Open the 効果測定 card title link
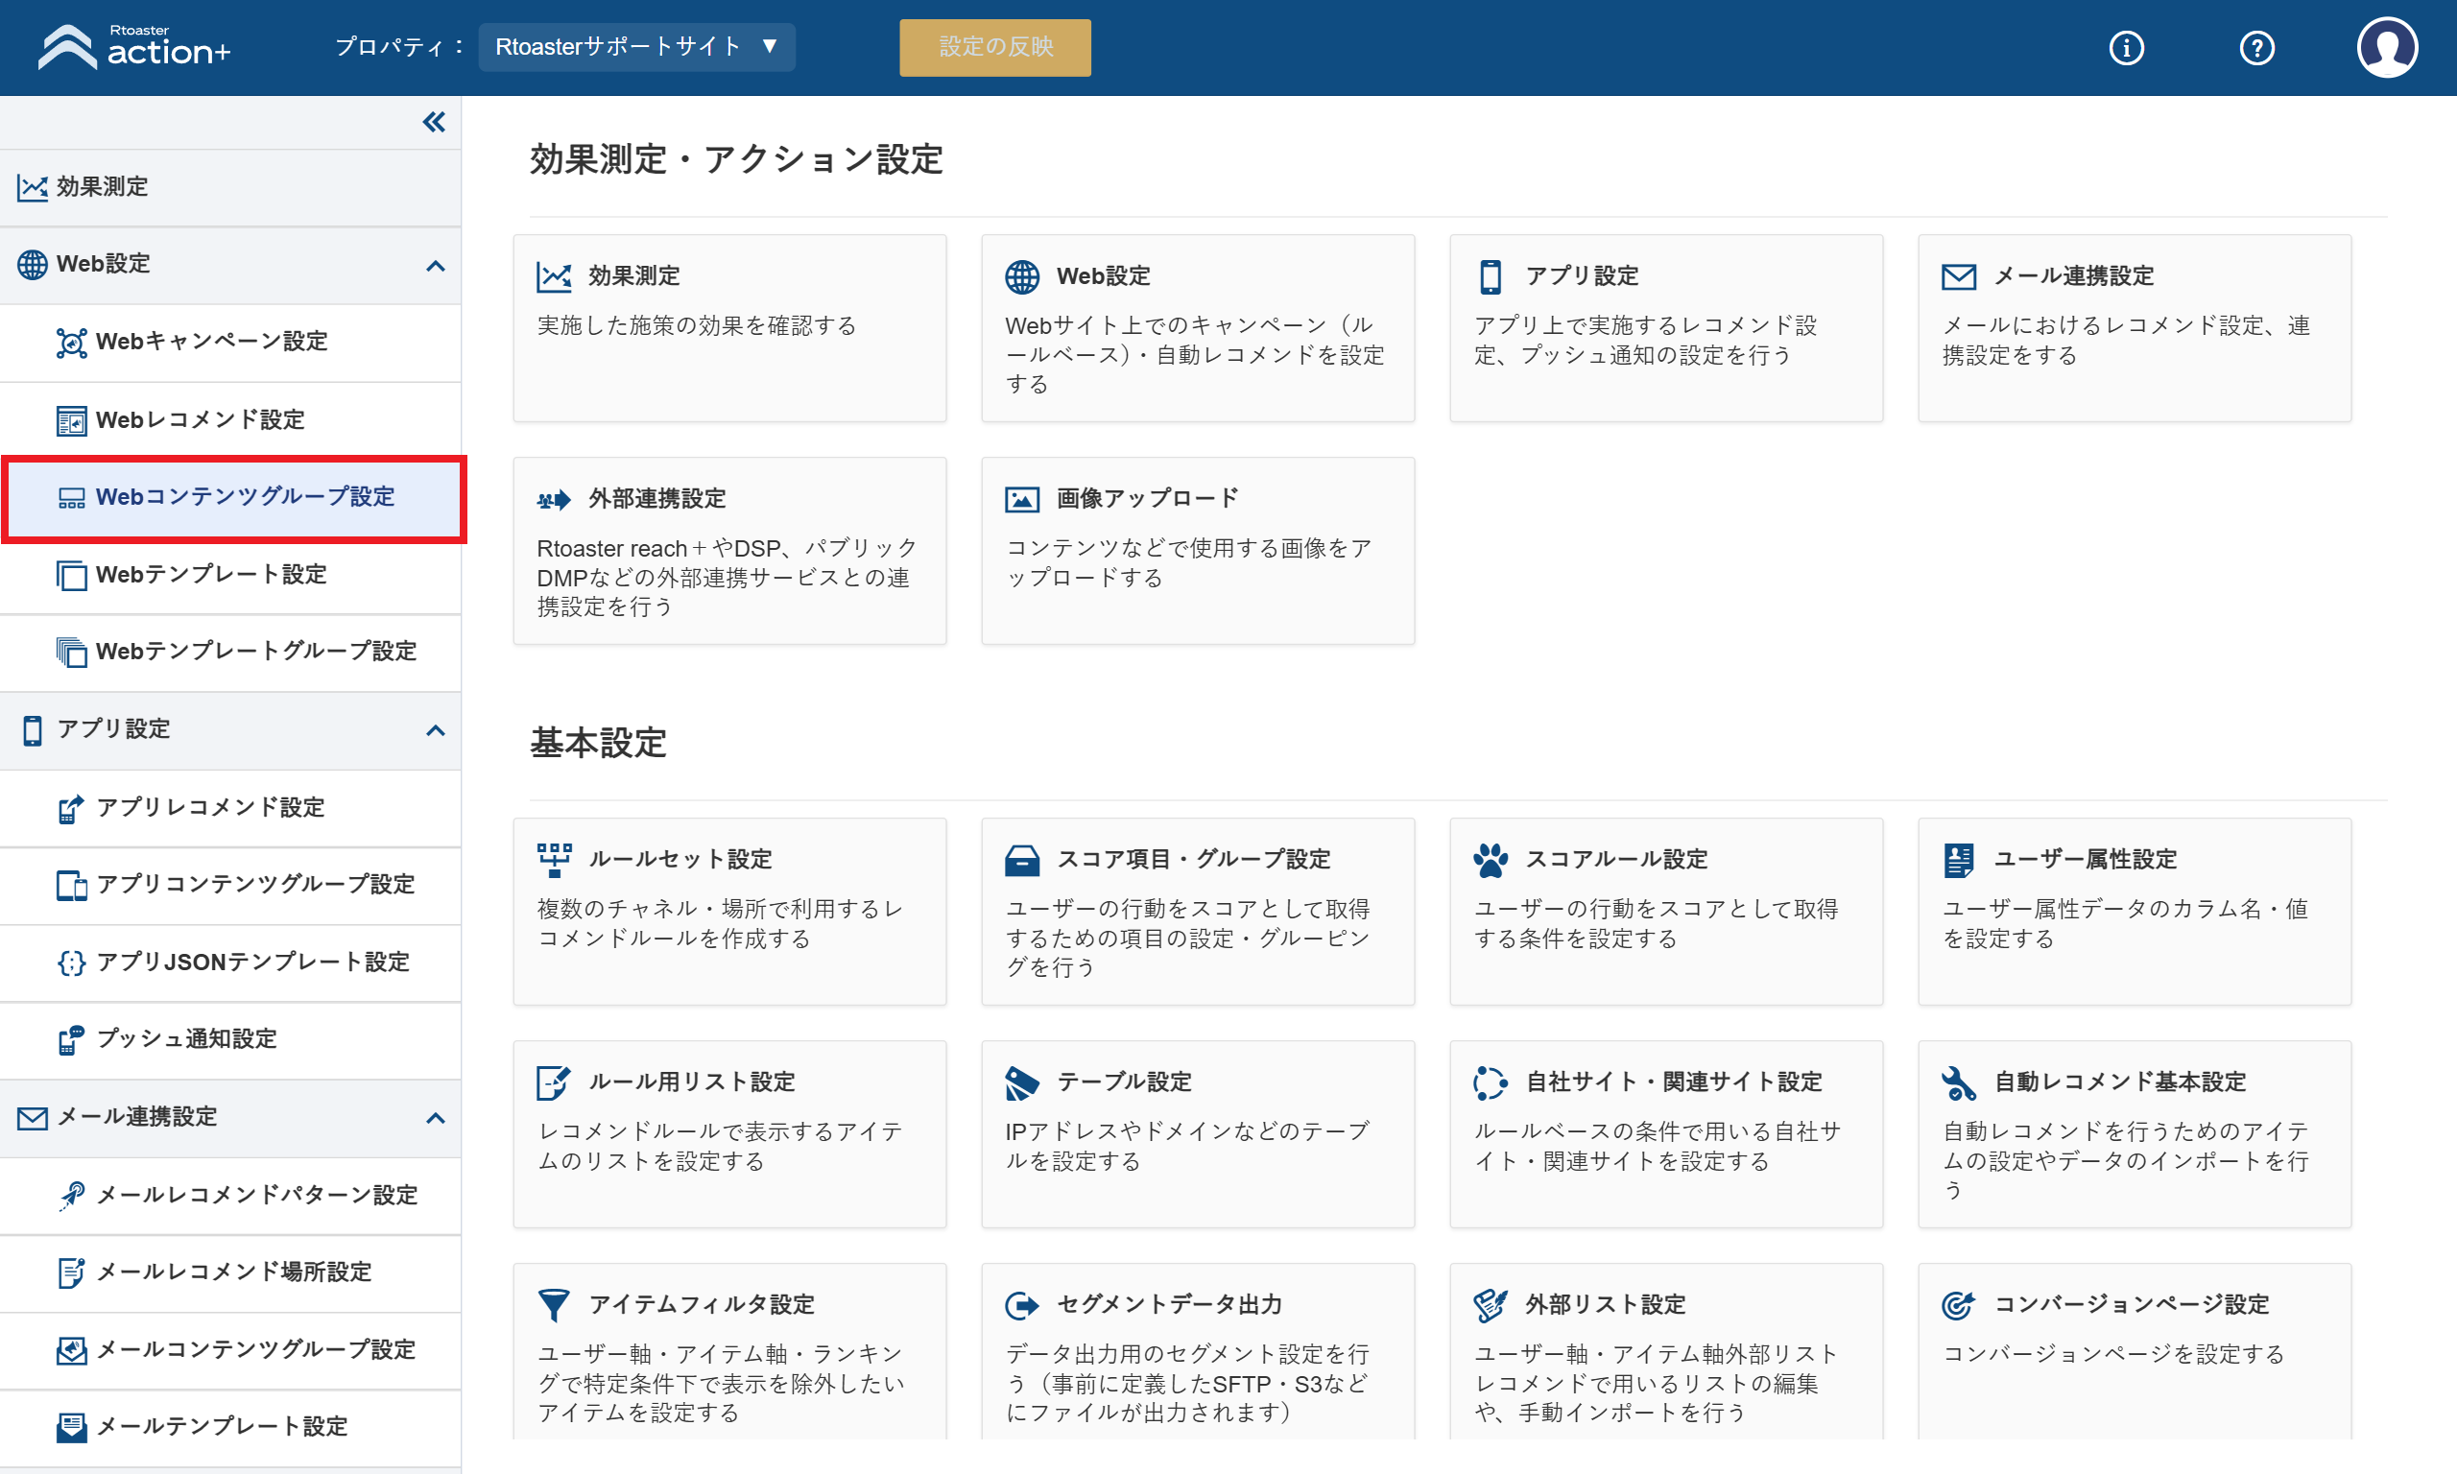The width and height of the screenshot is (2457, 1474). click(x=633, y=276)
